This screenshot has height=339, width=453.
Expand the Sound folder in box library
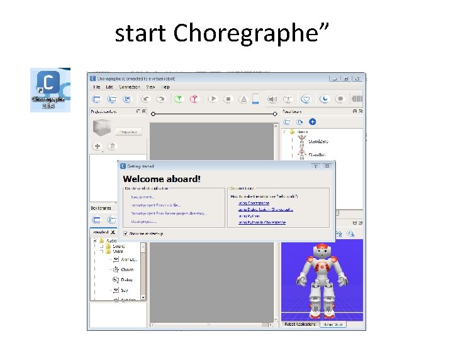(102, 247)
